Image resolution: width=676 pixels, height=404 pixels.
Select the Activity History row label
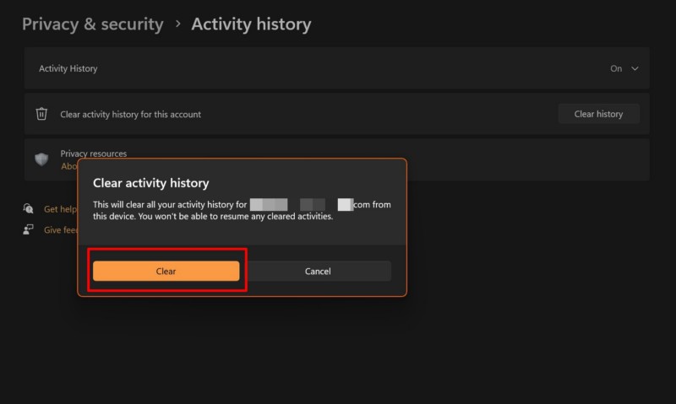coord(68,68)
